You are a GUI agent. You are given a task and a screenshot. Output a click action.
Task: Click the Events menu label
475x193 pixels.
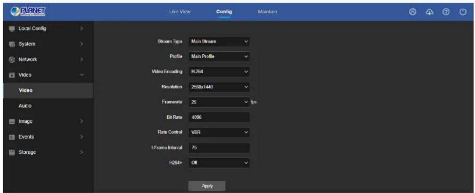pos(26,137)
